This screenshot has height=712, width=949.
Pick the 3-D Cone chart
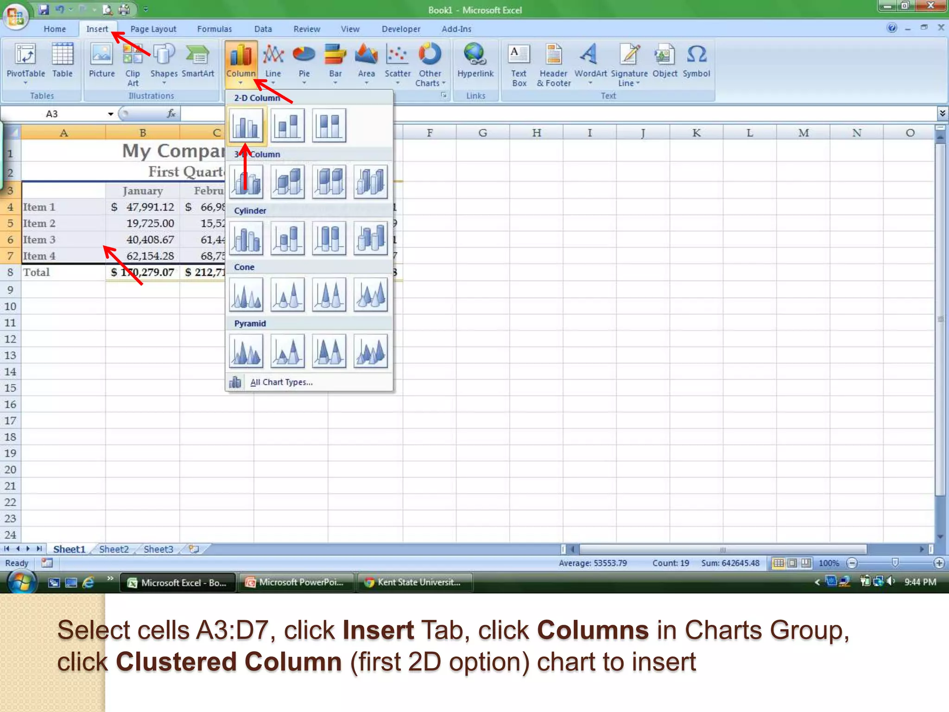(370, 294)
